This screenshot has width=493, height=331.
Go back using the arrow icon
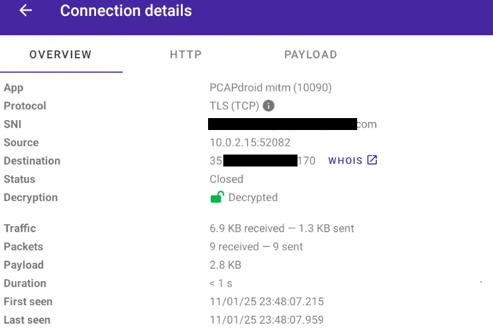coord(26,11)
